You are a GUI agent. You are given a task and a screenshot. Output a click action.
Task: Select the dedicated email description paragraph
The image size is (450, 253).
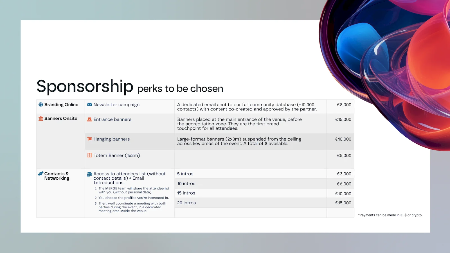coord(247,107)
